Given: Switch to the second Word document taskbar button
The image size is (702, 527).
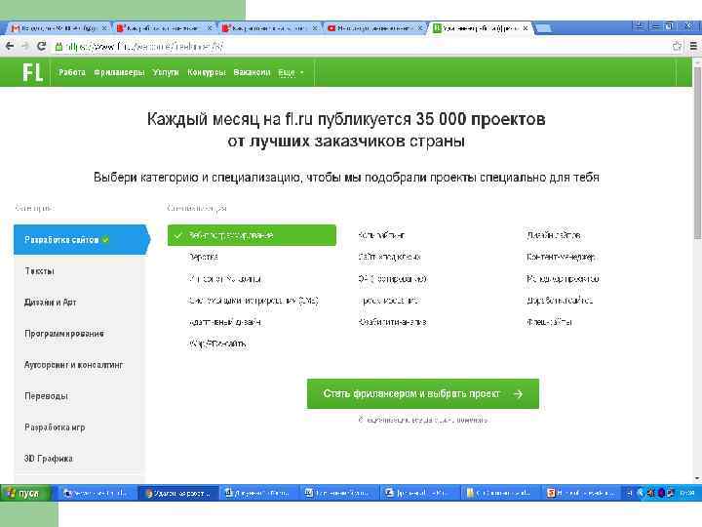Looking at the screenshot, I should 339,493.
